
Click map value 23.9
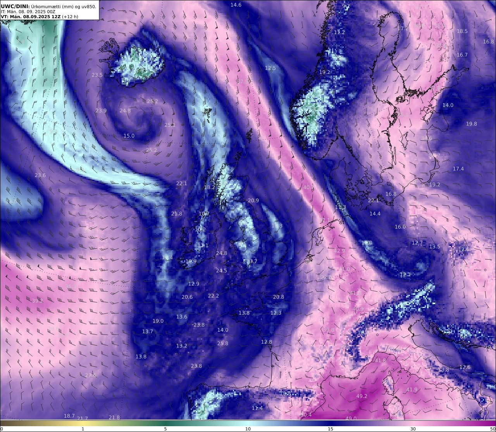tap(101, 111)
